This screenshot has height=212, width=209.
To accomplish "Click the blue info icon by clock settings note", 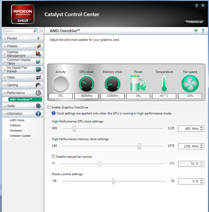I will 53,113.
